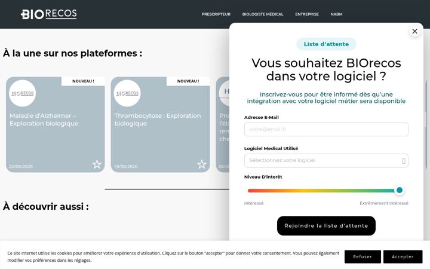430x269 pixels.
Task: Click the 'Niveau D'interêt' label
Action: point(263,177)
